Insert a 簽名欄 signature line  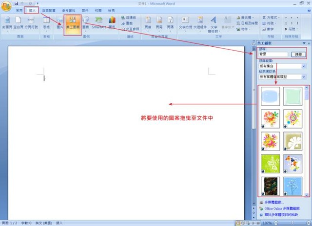pos(245,18)
